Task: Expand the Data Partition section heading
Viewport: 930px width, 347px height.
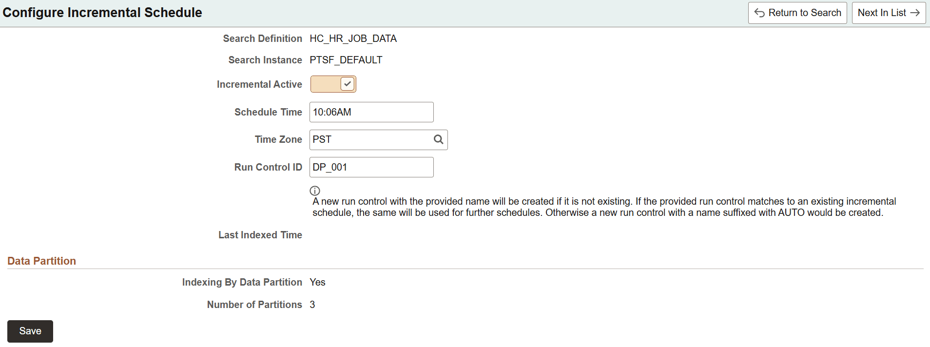Action: 41,261
